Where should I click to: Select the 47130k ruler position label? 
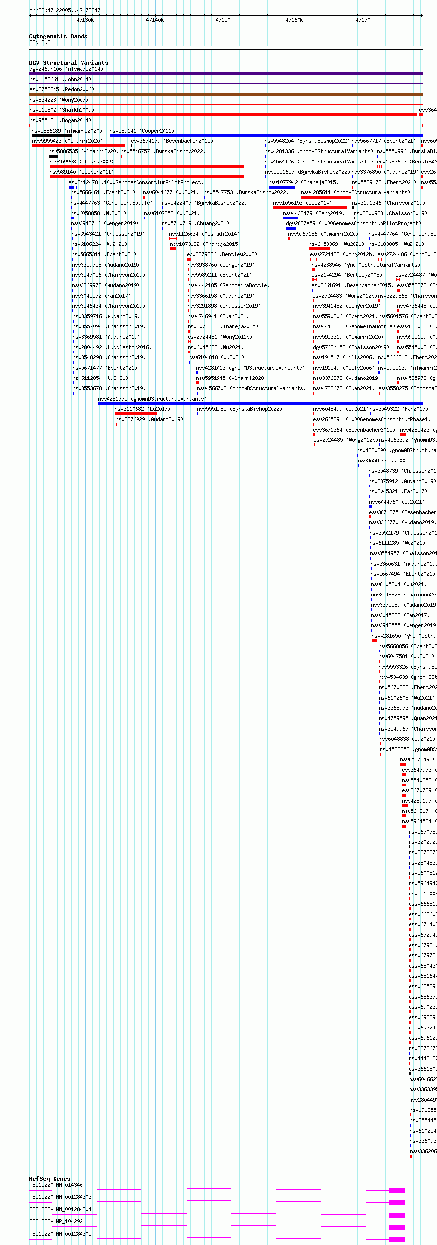(85, 20)
